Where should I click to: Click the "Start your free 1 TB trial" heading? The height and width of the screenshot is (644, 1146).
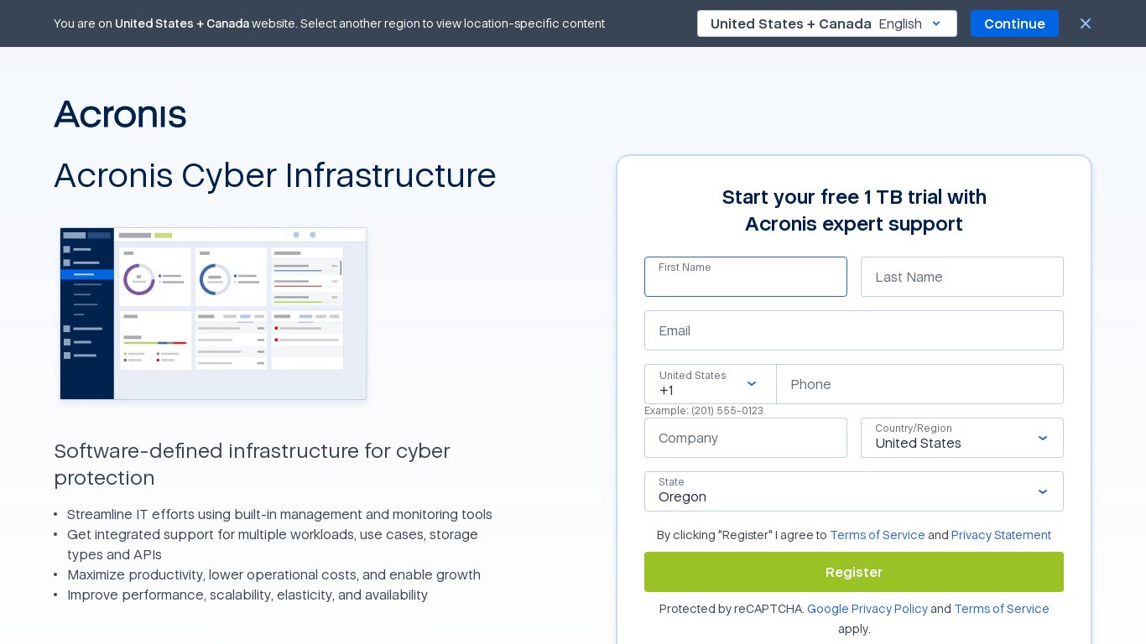point(854,210)
